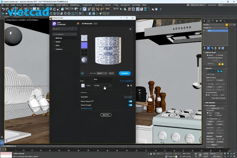Enable the By Vertex checkbox
Screen dimensions: 237x158
[207, 75]
